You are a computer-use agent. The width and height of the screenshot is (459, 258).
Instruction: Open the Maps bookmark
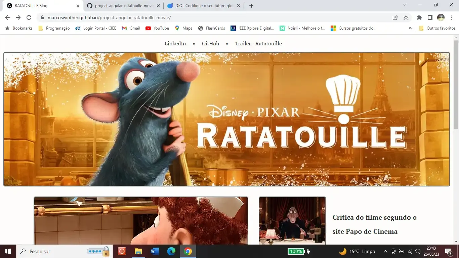pos(183,28)
